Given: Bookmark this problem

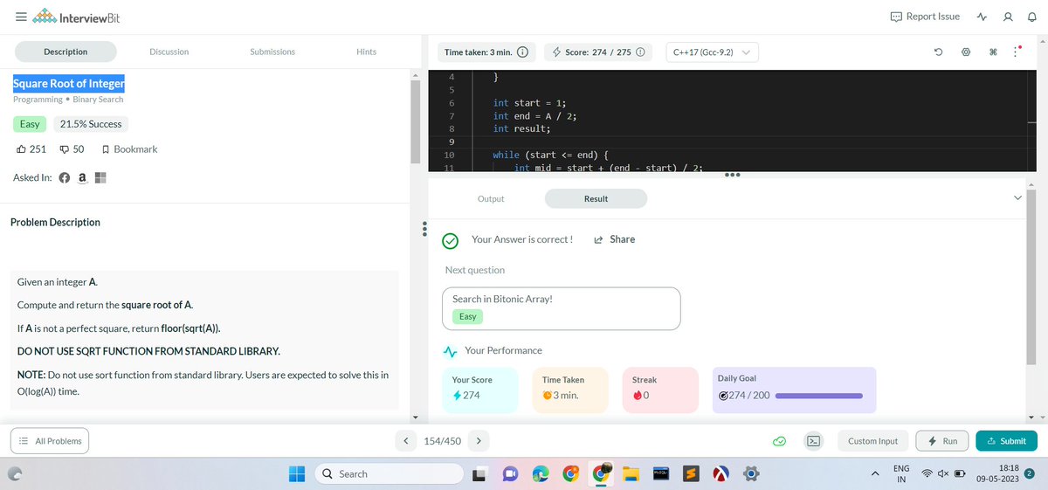Looking at the screenshot, I should (x=130, y=149).
